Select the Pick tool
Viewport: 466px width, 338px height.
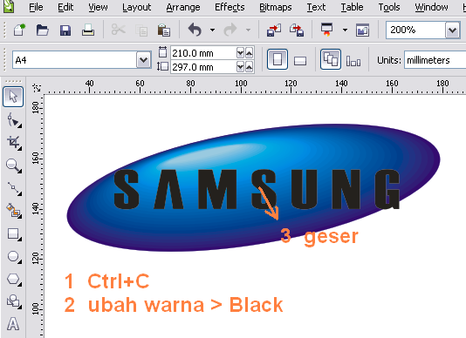(13, 97)
